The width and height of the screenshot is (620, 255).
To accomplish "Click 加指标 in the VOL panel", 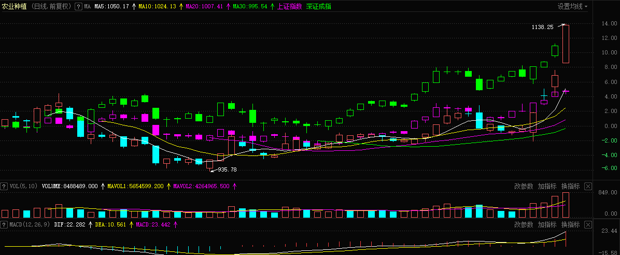I will click(547, 186).
